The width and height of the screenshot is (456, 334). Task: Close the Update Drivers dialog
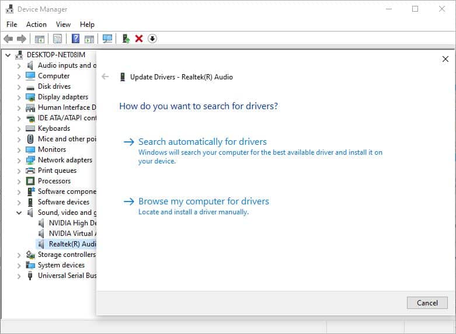[445, 59]
